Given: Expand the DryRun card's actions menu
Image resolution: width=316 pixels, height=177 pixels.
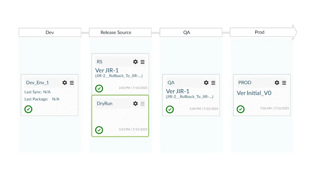Looking at the screenshot, I should click(142, 104).
